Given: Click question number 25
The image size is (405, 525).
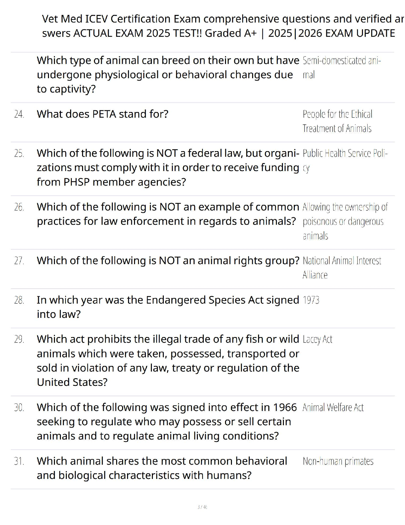Looking at the screenshot, I should pyautogui.click(x=19, y=153).
